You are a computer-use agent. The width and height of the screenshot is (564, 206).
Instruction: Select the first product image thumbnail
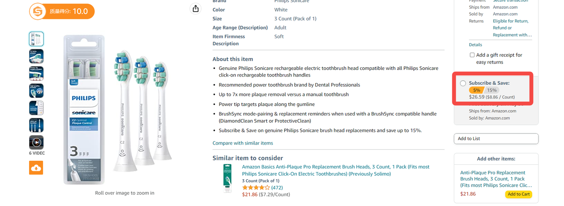36,39
